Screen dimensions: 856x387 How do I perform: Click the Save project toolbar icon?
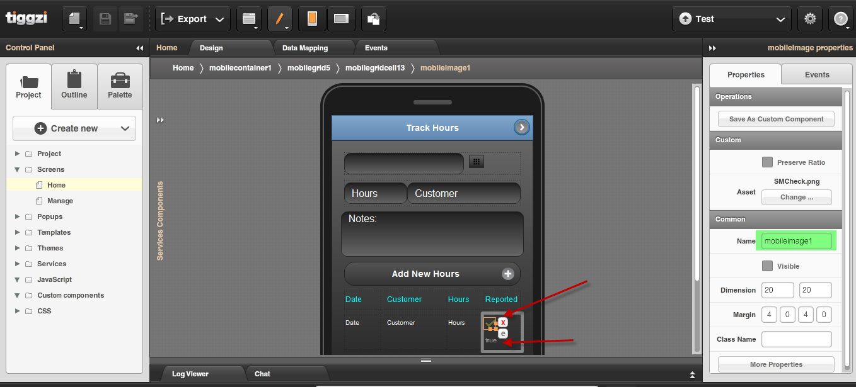click(105, 19)
